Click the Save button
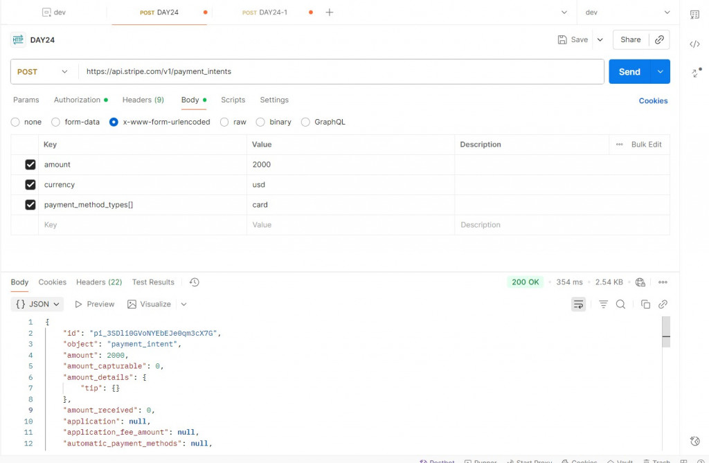This screenshot has width=709, height=463. coord(573,39)
